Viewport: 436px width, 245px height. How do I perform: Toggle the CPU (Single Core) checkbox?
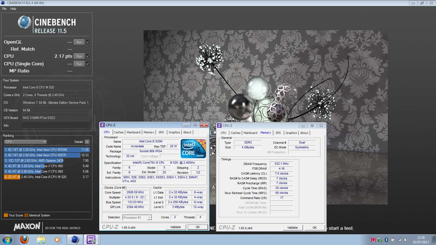[88, 64]
